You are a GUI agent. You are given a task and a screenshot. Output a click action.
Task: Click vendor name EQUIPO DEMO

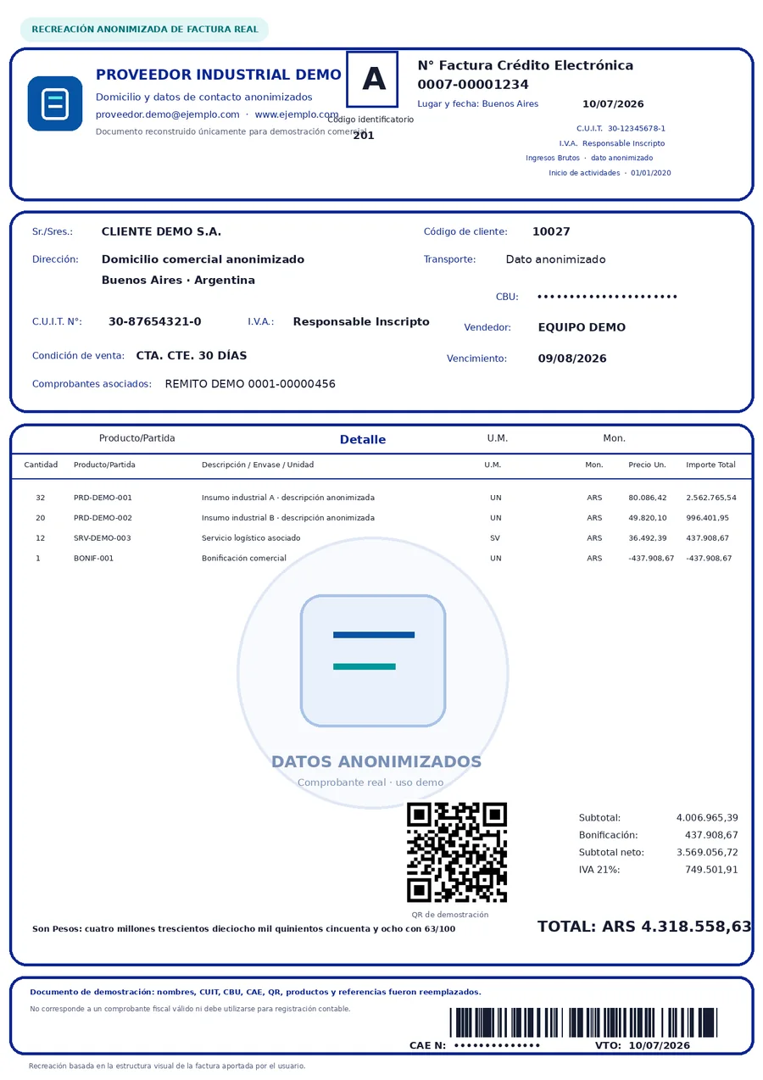[582, 327]
